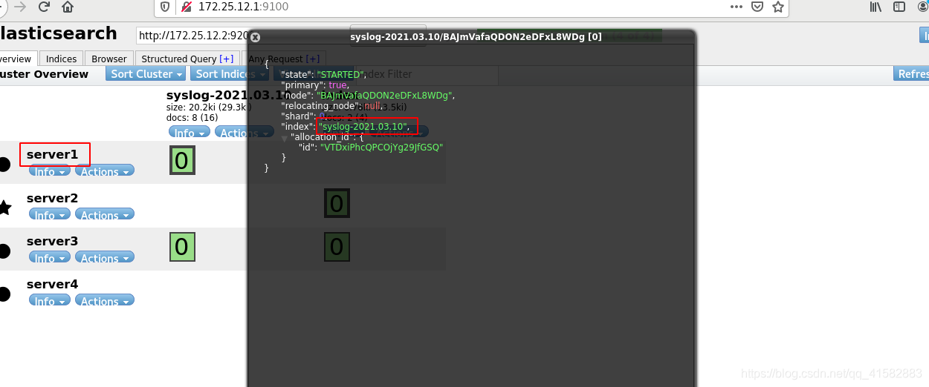Click index value "syslog-2021.03.10" in JSON
929x387 pixels.
click(364, 127)
